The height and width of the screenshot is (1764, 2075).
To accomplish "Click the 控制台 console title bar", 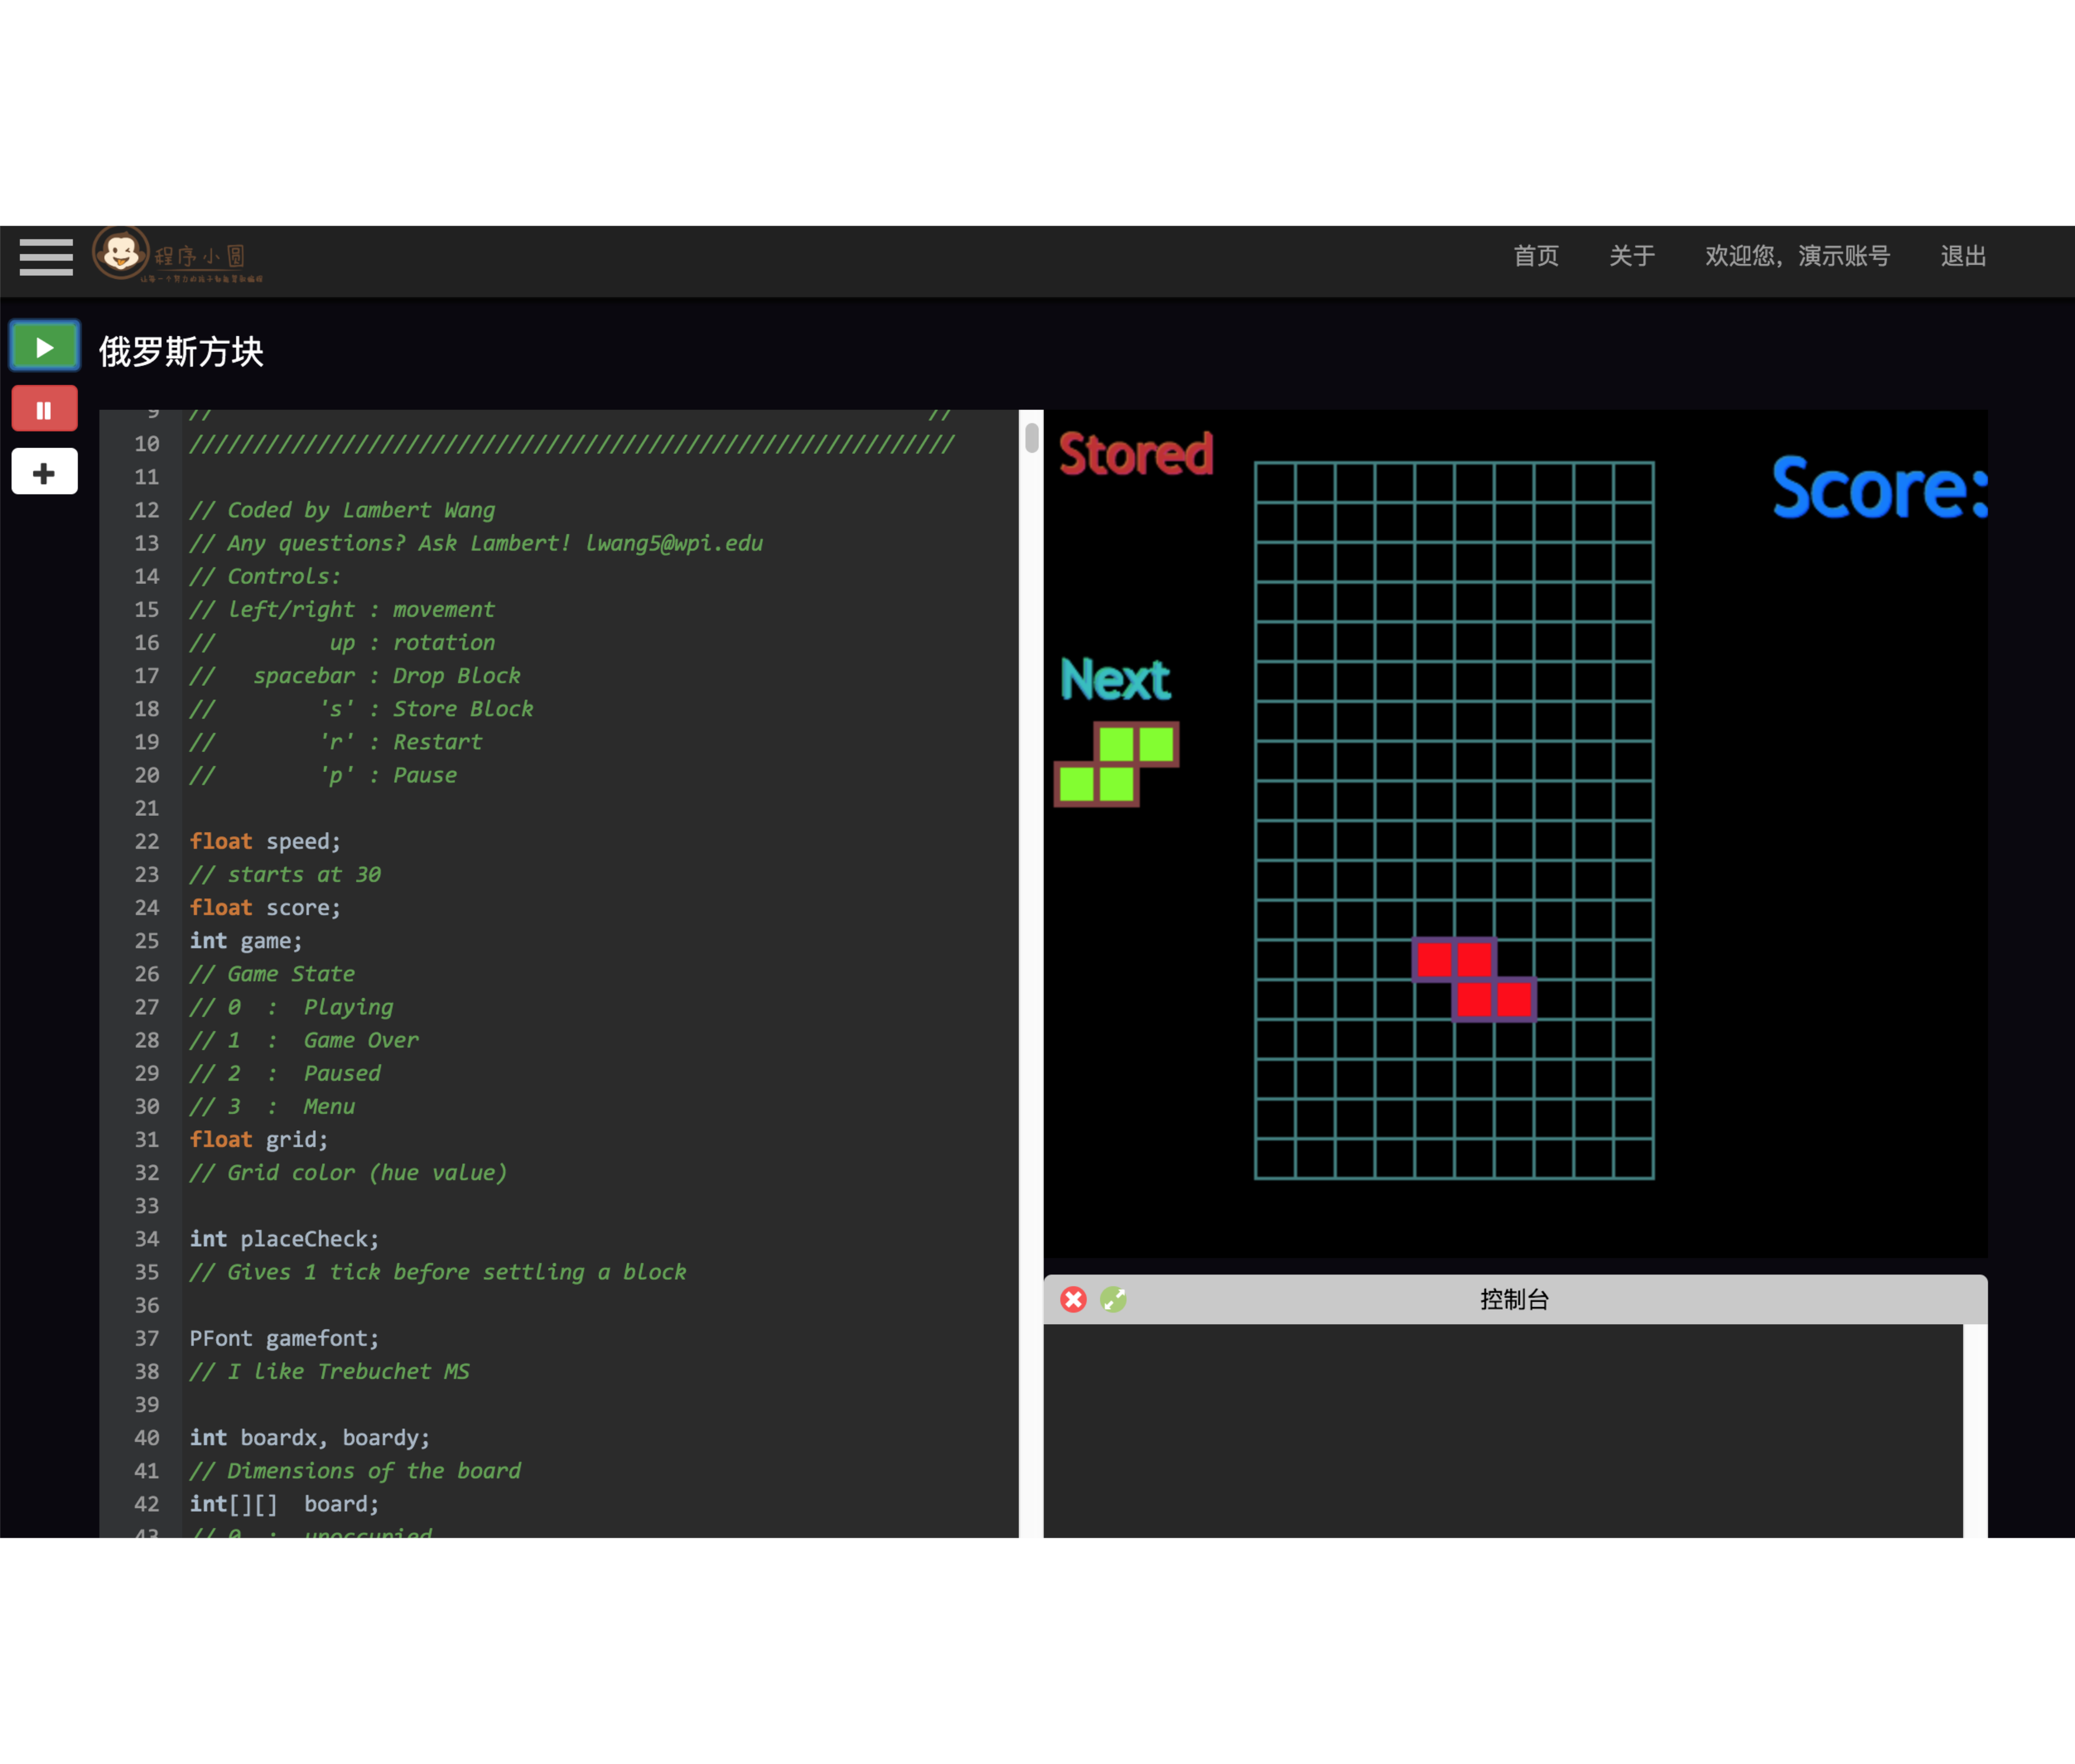I will [x=1514, y=1299].
